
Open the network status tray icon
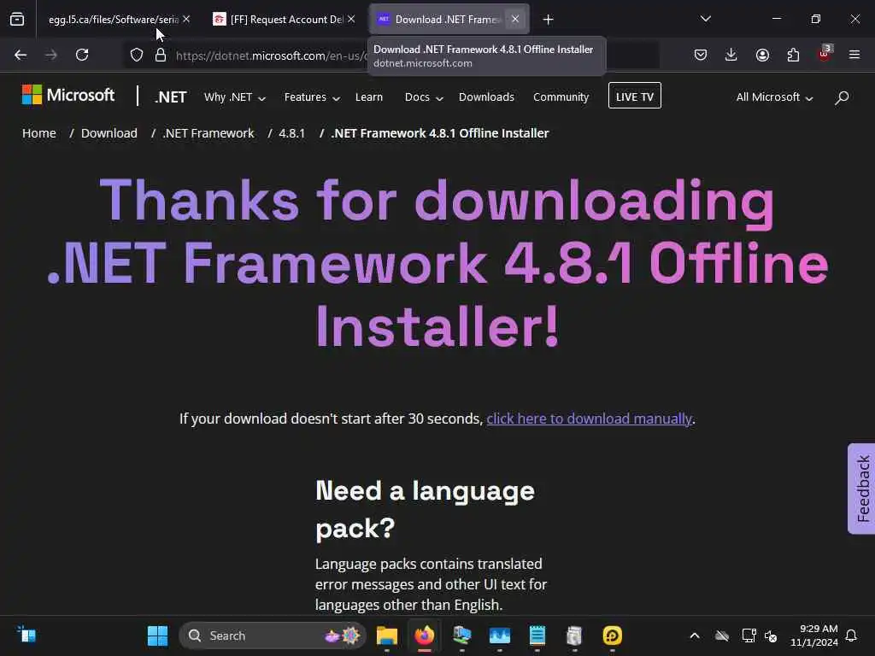coord(749,635)
